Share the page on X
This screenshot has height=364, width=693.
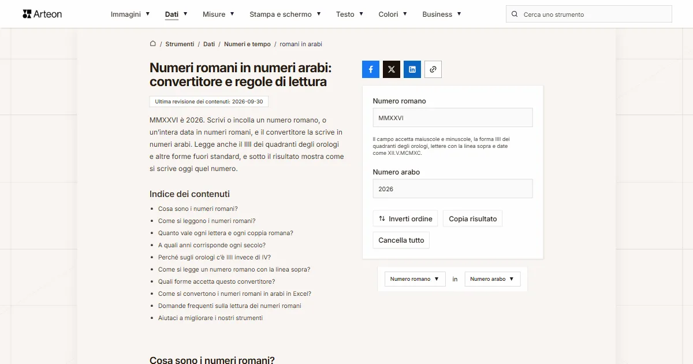pyautogui.click(x=392, y=69)
